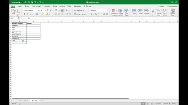
Task: Increase font size with the larger A
Action: coord(48,10)
